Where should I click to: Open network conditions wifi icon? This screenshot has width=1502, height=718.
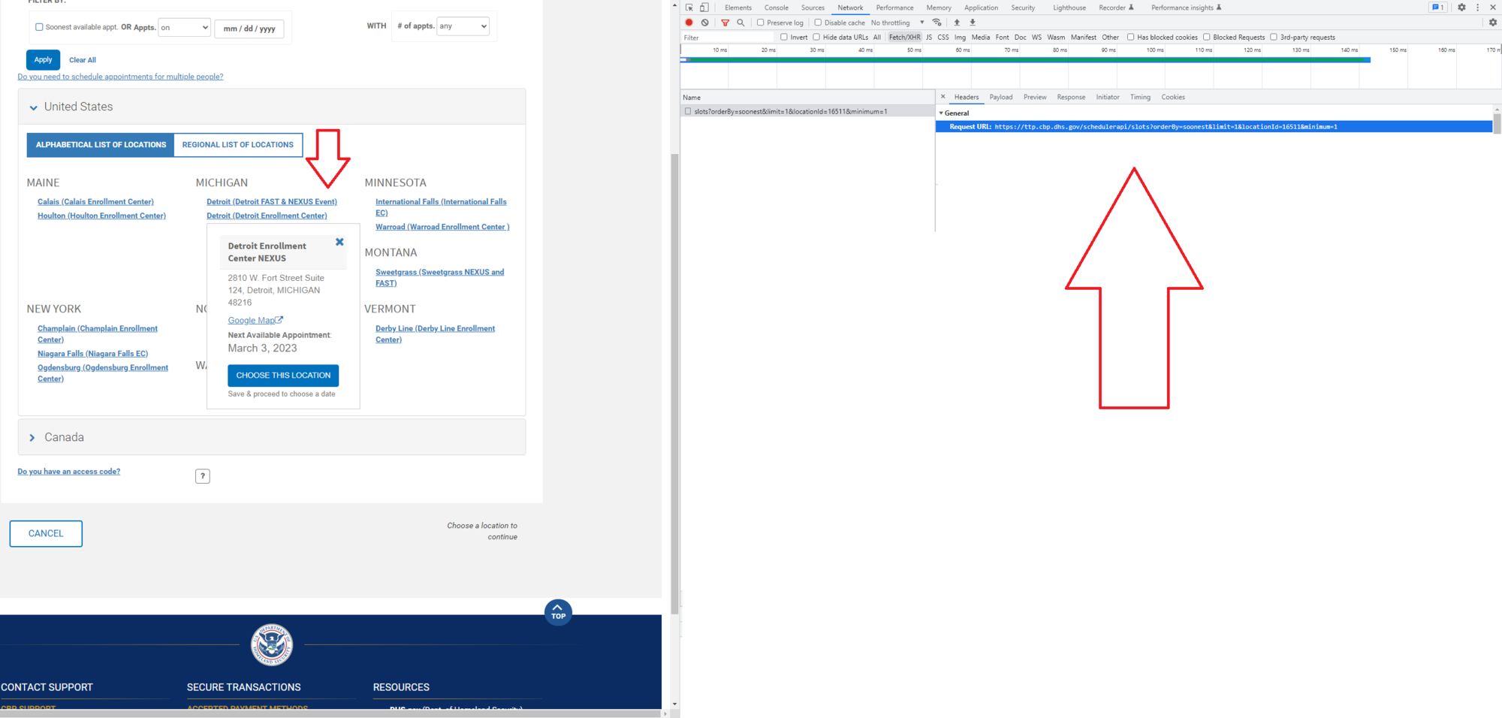pos(936,23)
